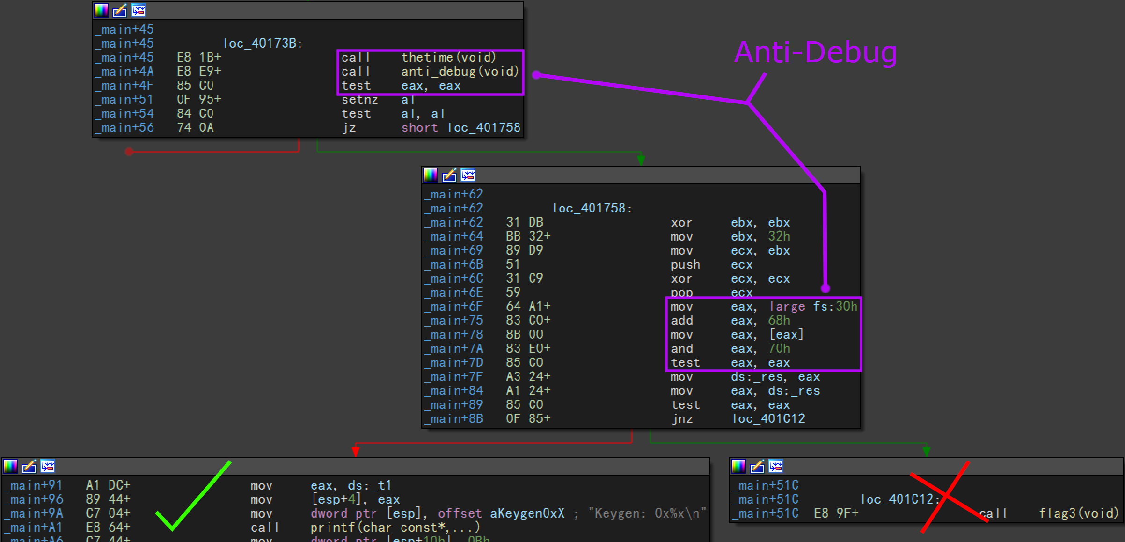Click pencil icon on loc_401C12 node
Image resolution: width=1125 pixels, height=542 pixels.
click(757, 466)
